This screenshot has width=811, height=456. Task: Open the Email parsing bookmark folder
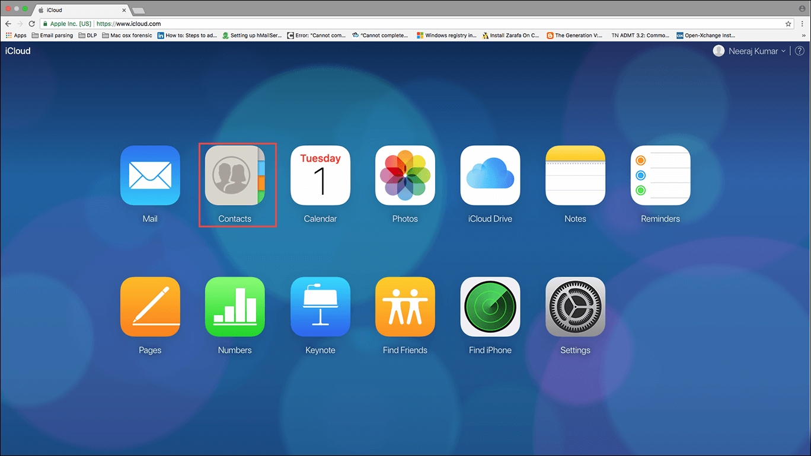[52, 36]
